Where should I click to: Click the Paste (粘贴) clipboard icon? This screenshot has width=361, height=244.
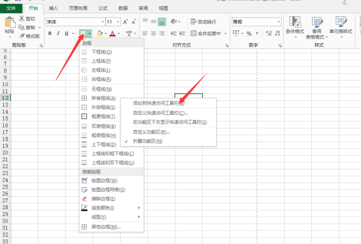click(x=10, y=23)
